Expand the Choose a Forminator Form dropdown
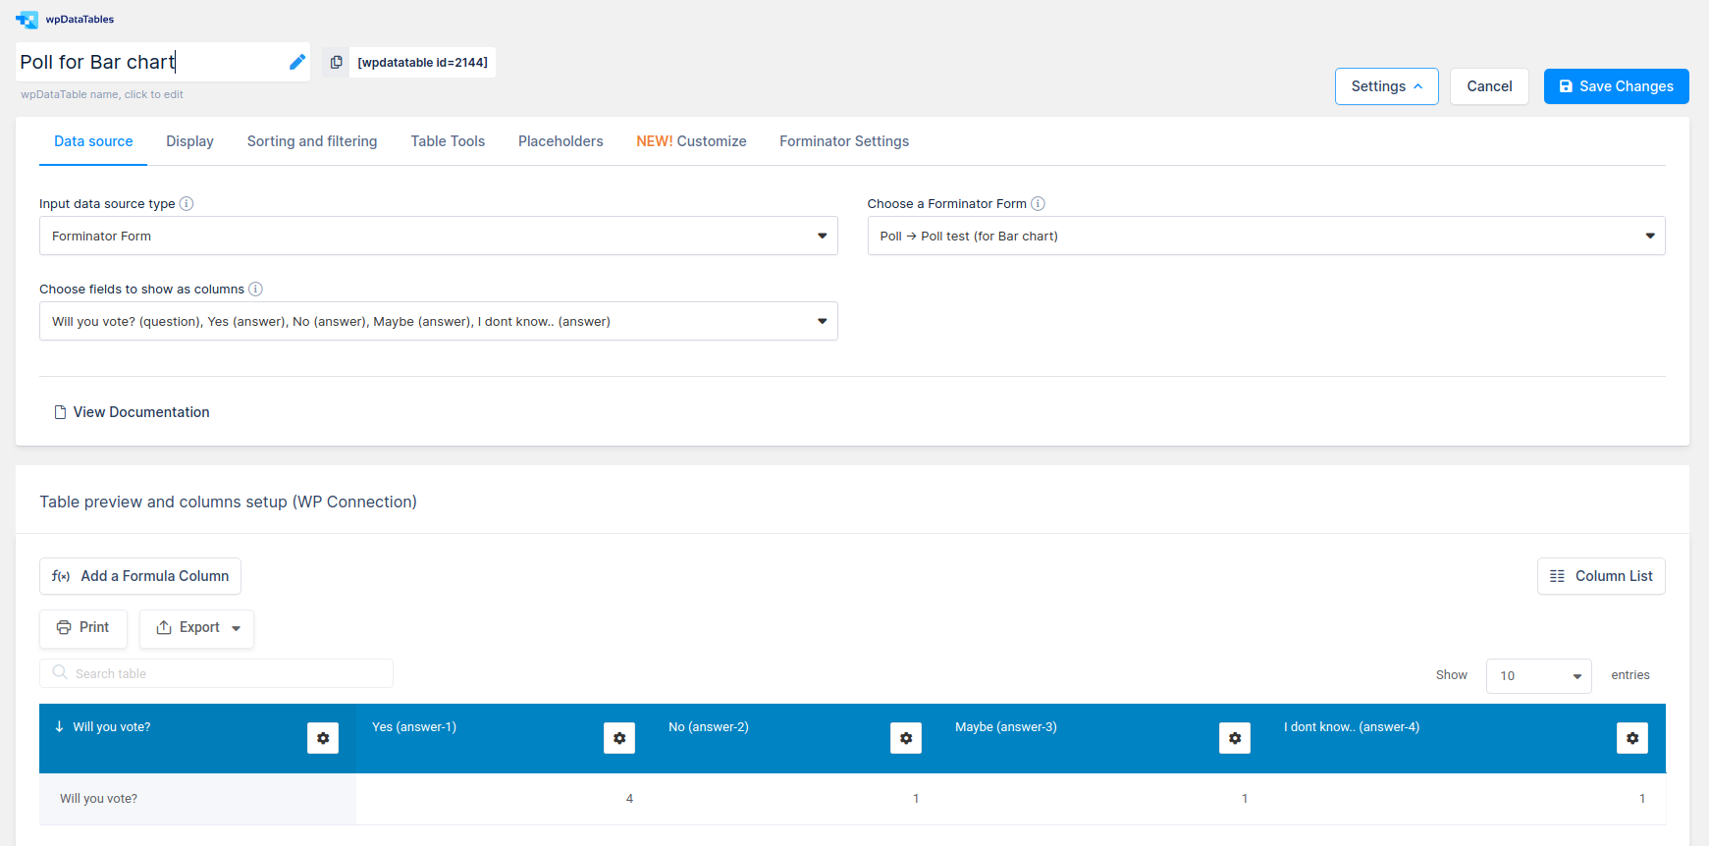Screen dimensions: 1709x846 click(1266, 236)
